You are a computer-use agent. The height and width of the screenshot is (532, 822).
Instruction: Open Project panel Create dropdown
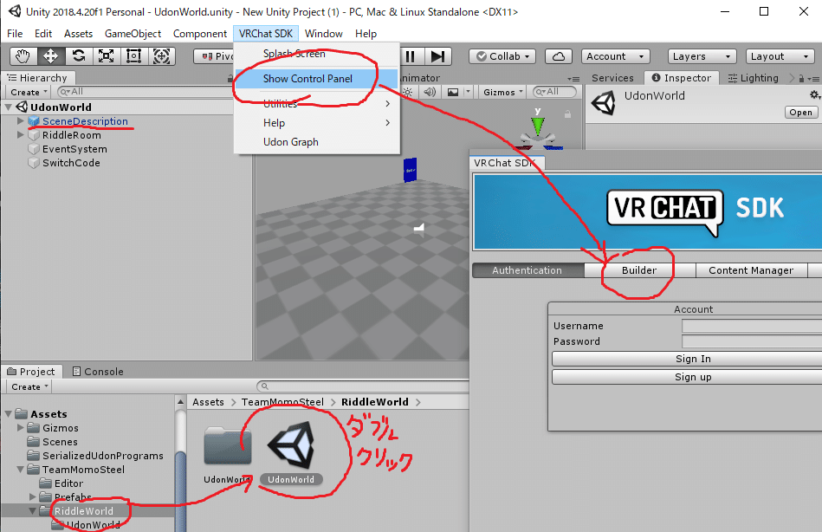(x=29, y=386)
